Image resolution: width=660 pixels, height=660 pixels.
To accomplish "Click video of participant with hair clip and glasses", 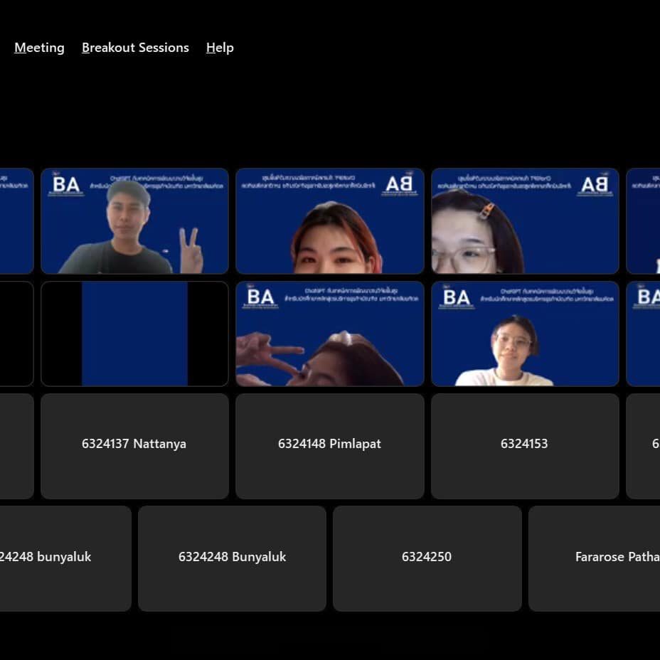I will click(x=525, y=221).
